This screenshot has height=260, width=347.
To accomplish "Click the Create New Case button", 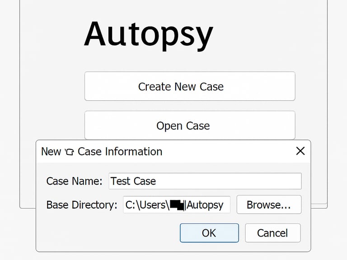I will [190, 86].
